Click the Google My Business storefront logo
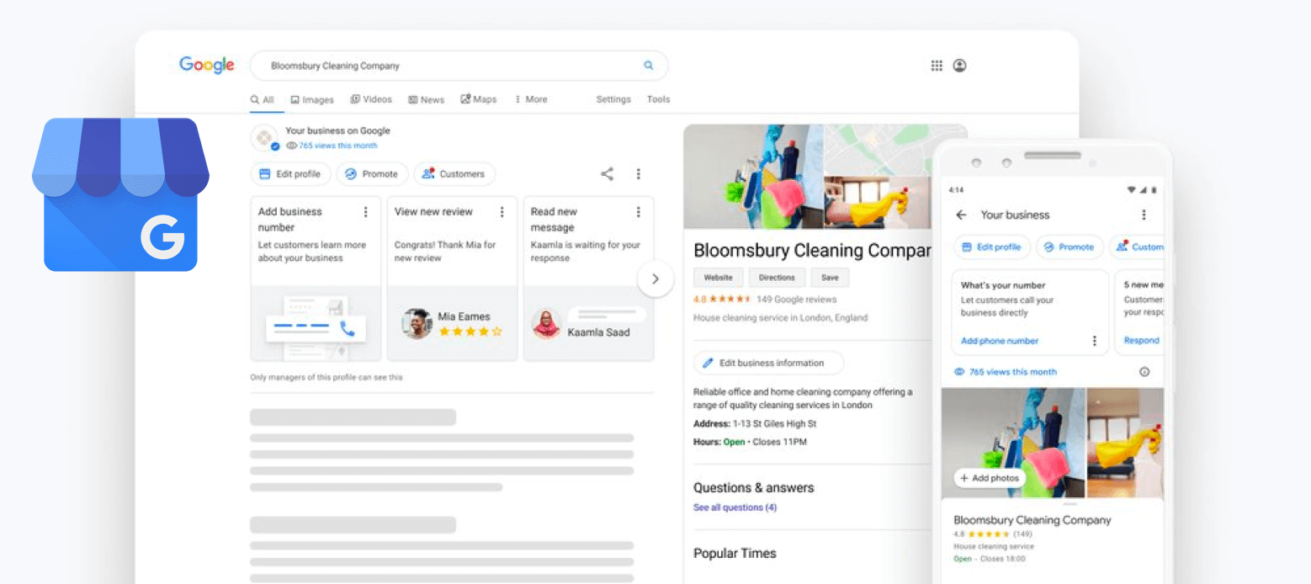 120,194
